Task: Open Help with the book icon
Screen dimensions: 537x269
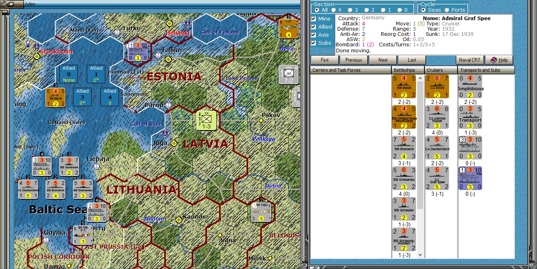Action: (499, 60)
